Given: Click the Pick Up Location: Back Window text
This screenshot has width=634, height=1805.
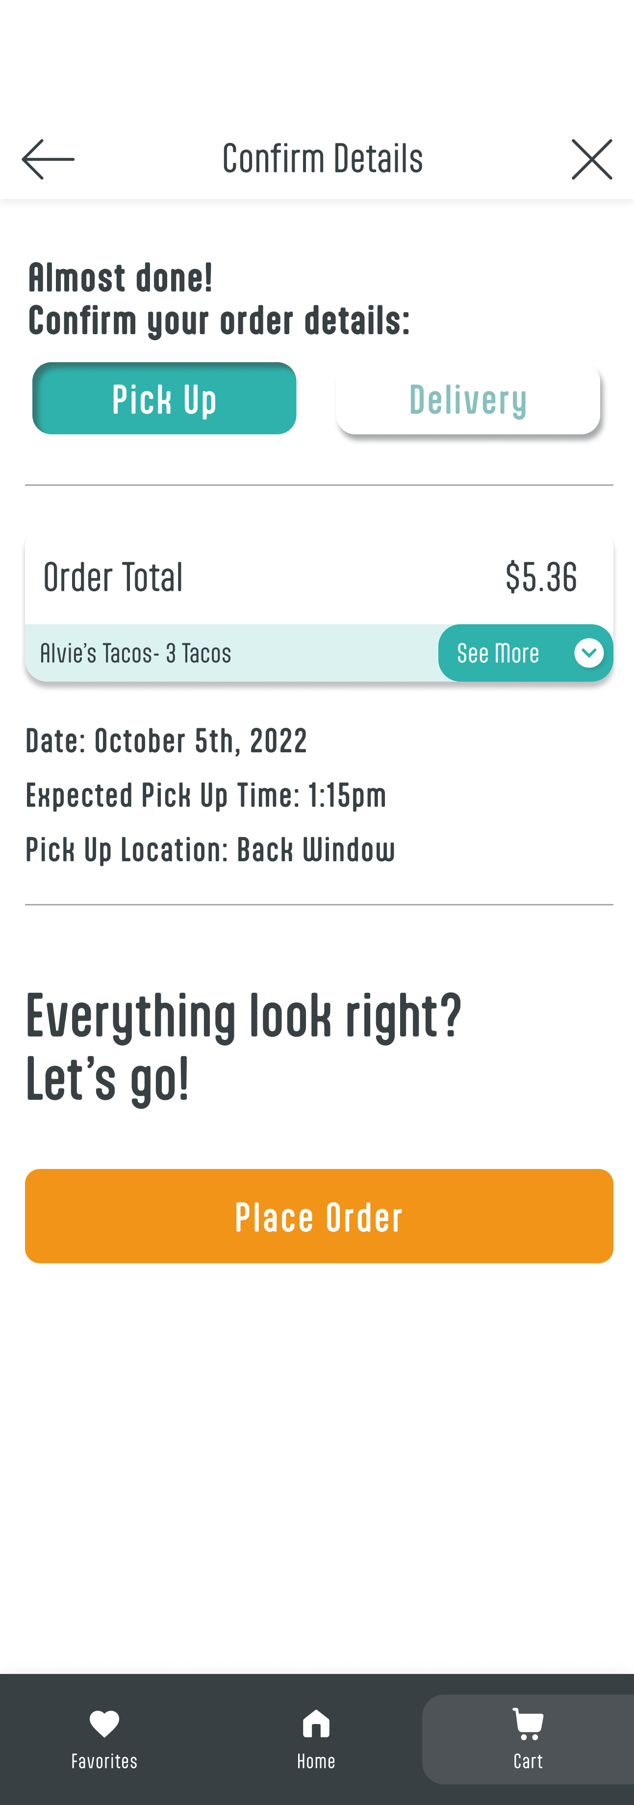Looking at the screenshot, I should [x=210, y=849].
